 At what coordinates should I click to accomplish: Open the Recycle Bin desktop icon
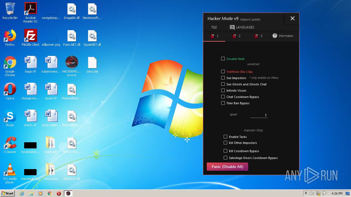pyautogui.click(x=10, y=11)
